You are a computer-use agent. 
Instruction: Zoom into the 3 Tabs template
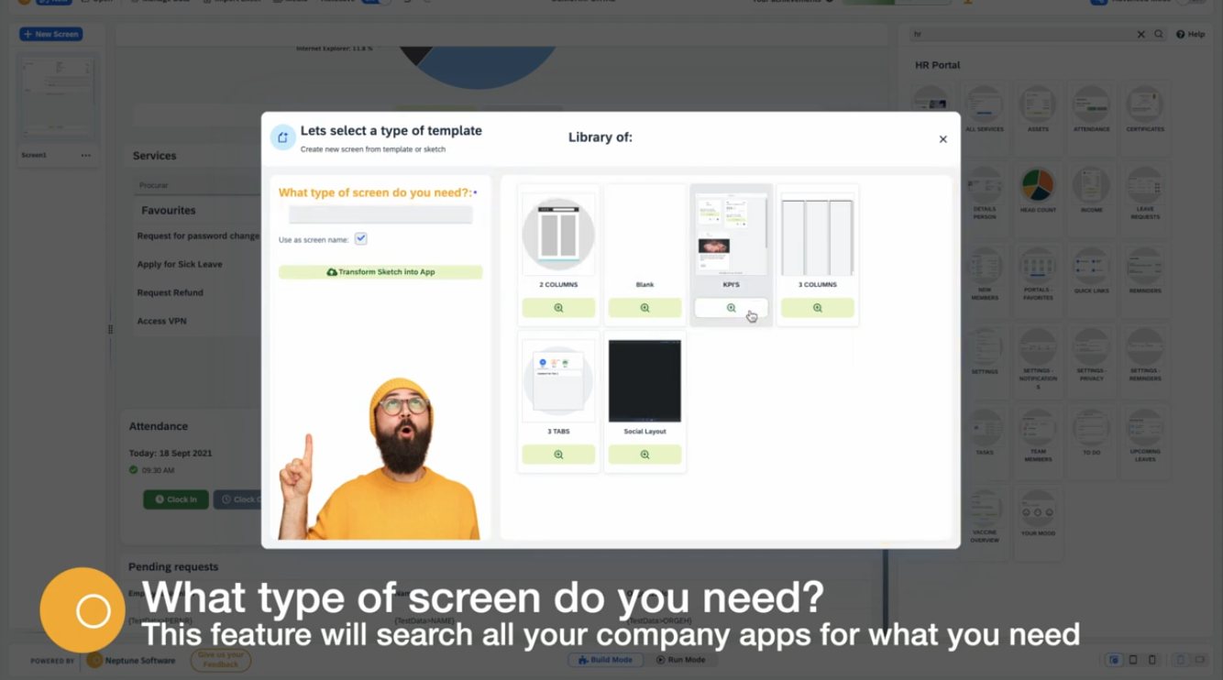(558, 455)
